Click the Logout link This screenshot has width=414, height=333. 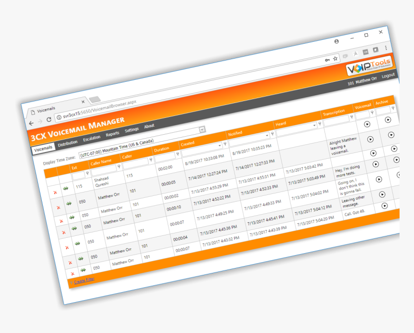pyautogui.click(x=388, y=76)
